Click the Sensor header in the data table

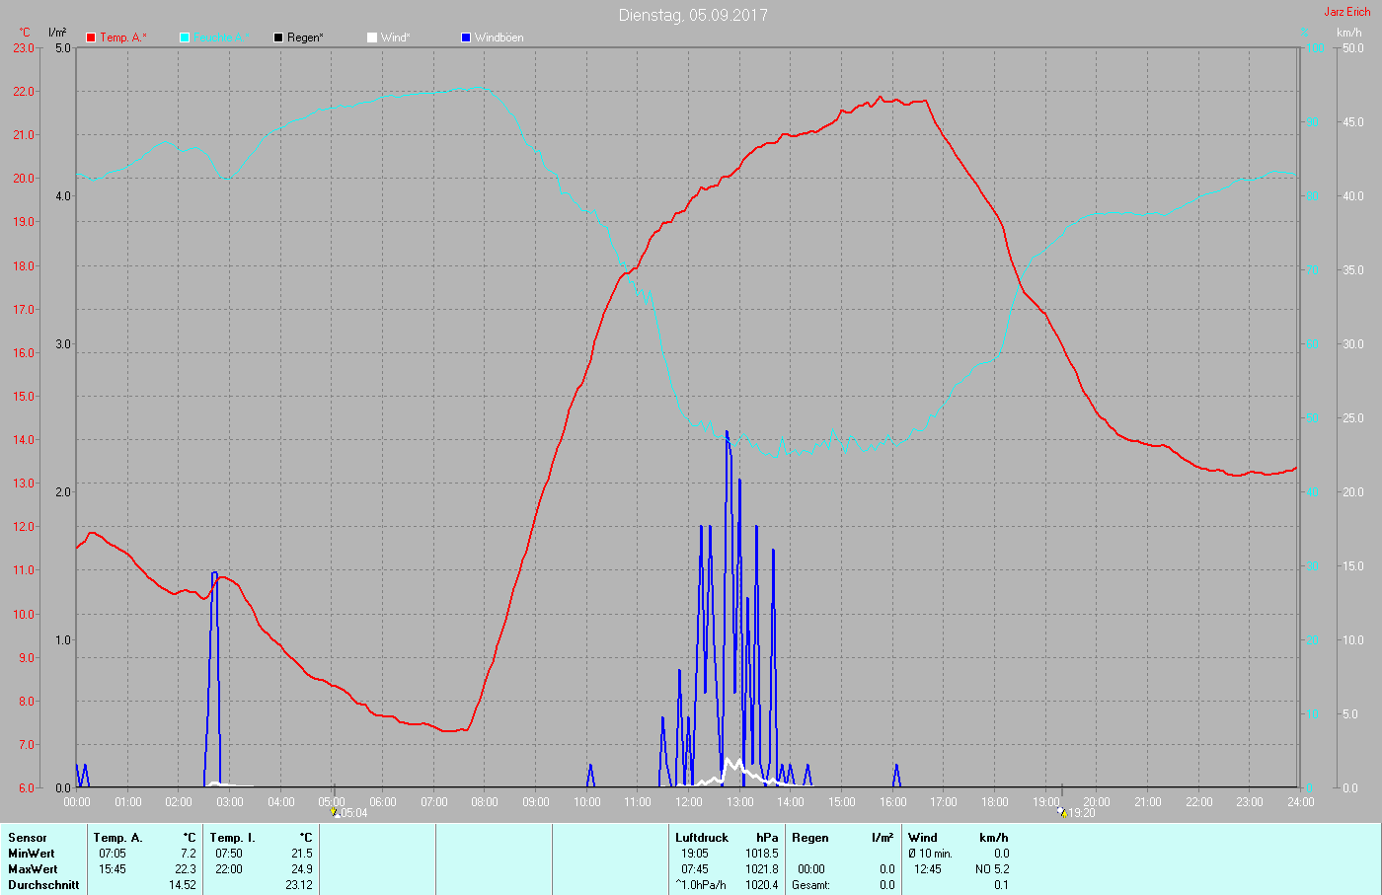click(x=28, y=838)
